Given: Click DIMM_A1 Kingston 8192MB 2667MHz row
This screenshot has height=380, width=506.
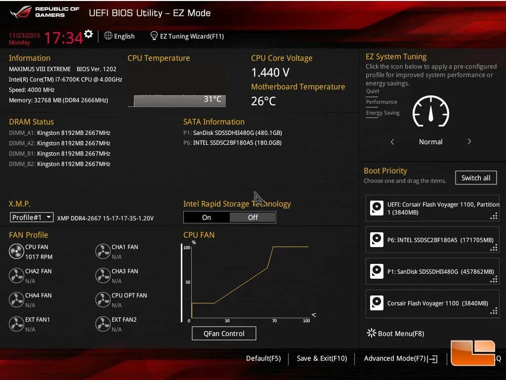Looking at the screenshot, I should (x=60, y=133).
